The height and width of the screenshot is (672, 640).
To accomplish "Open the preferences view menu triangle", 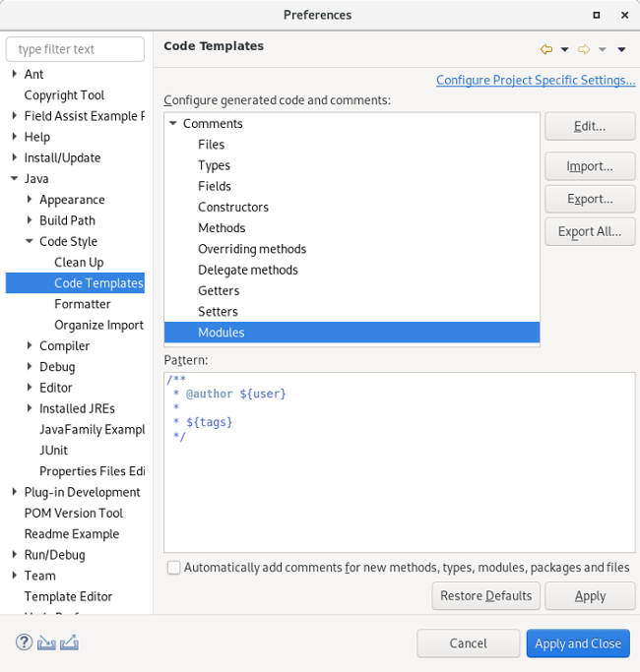I will (621, 49).
